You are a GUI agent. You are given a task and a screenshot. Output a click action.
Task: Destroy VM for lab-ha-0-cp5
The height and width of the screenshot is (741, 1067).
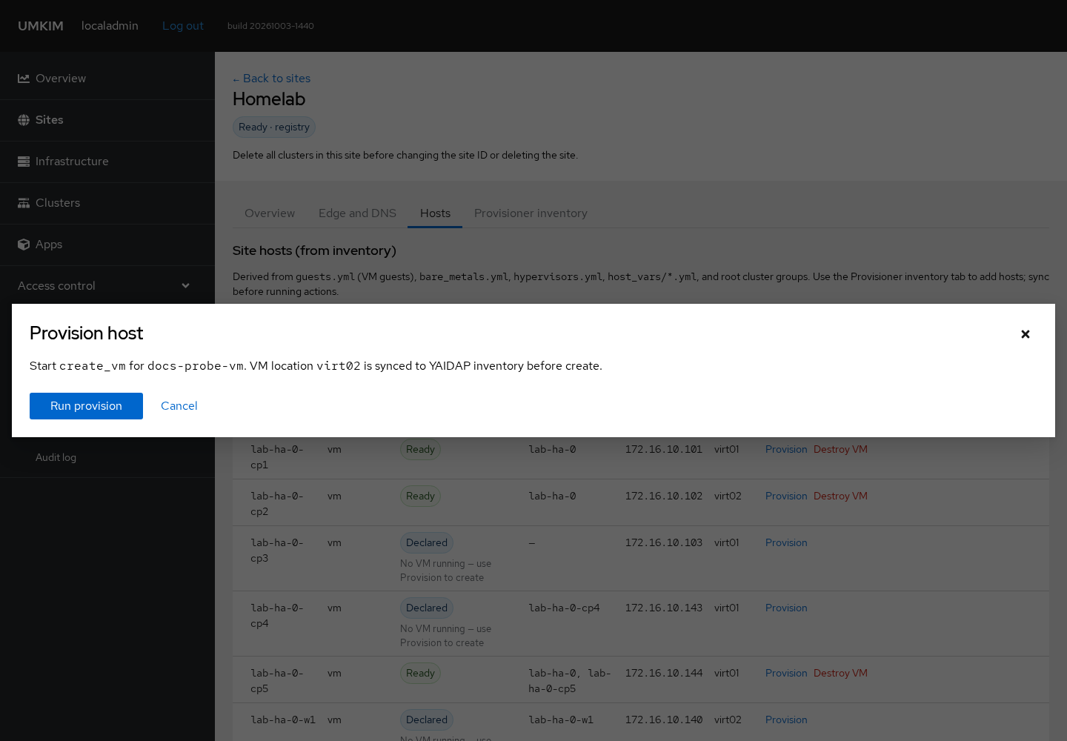(x=840, y=674)
